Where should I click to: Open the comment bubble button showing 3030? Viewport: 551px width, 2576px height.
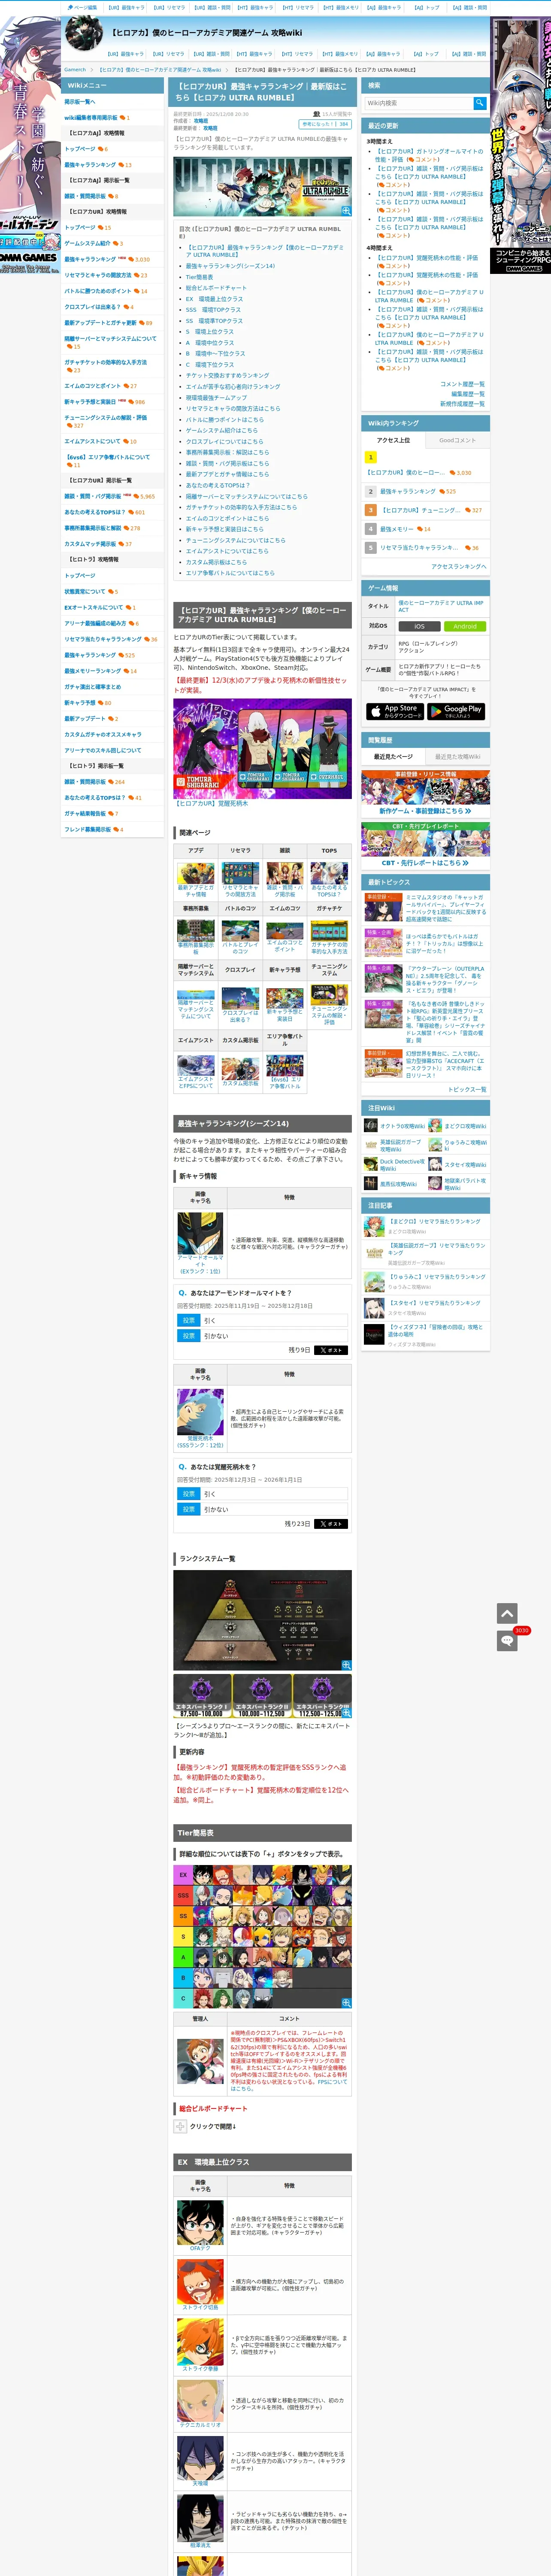tap(507, 1641)
